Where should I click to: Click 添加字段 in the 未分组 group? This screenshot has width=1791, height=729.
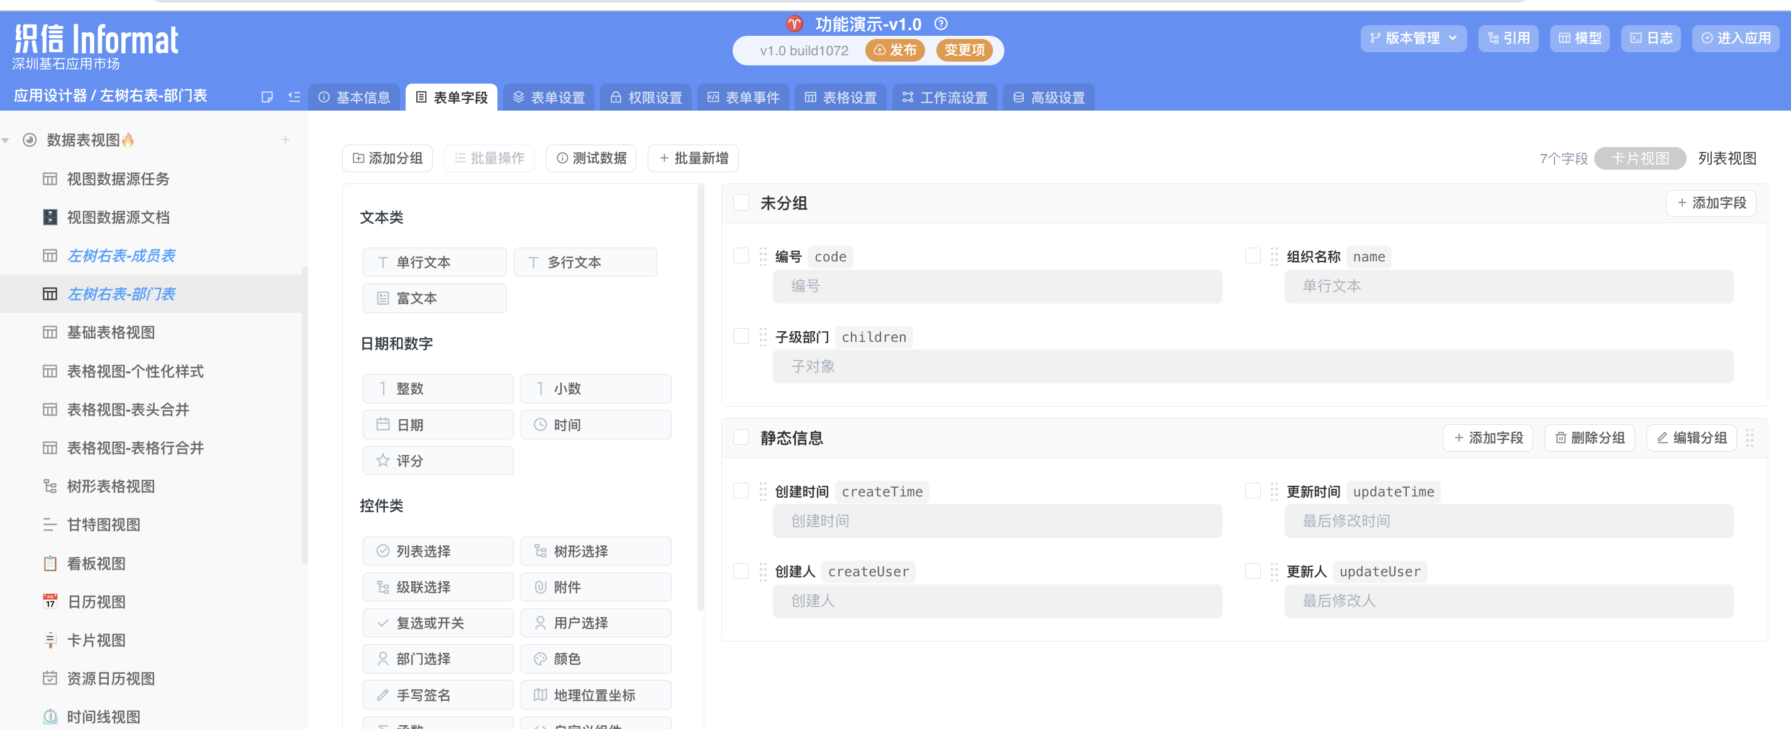pos(1711,203)
